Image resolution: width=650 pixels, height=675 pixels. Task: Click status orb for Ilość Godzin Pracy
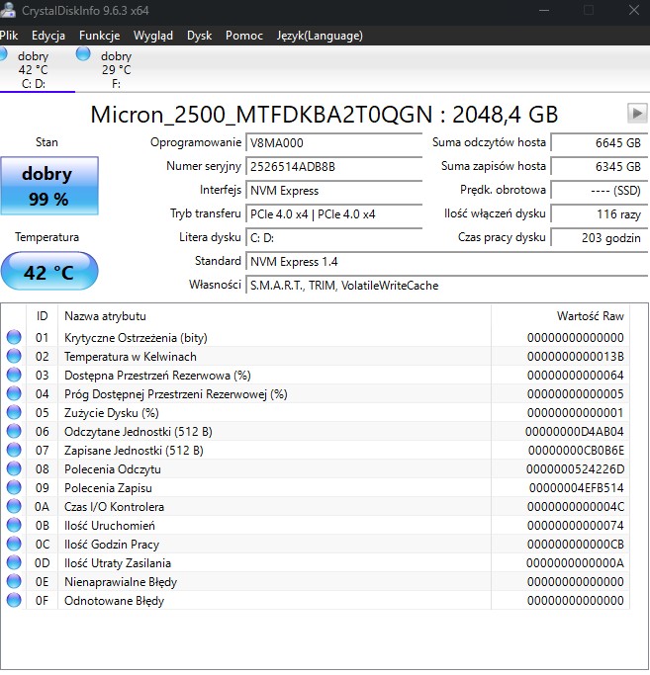tap(14, 544)
